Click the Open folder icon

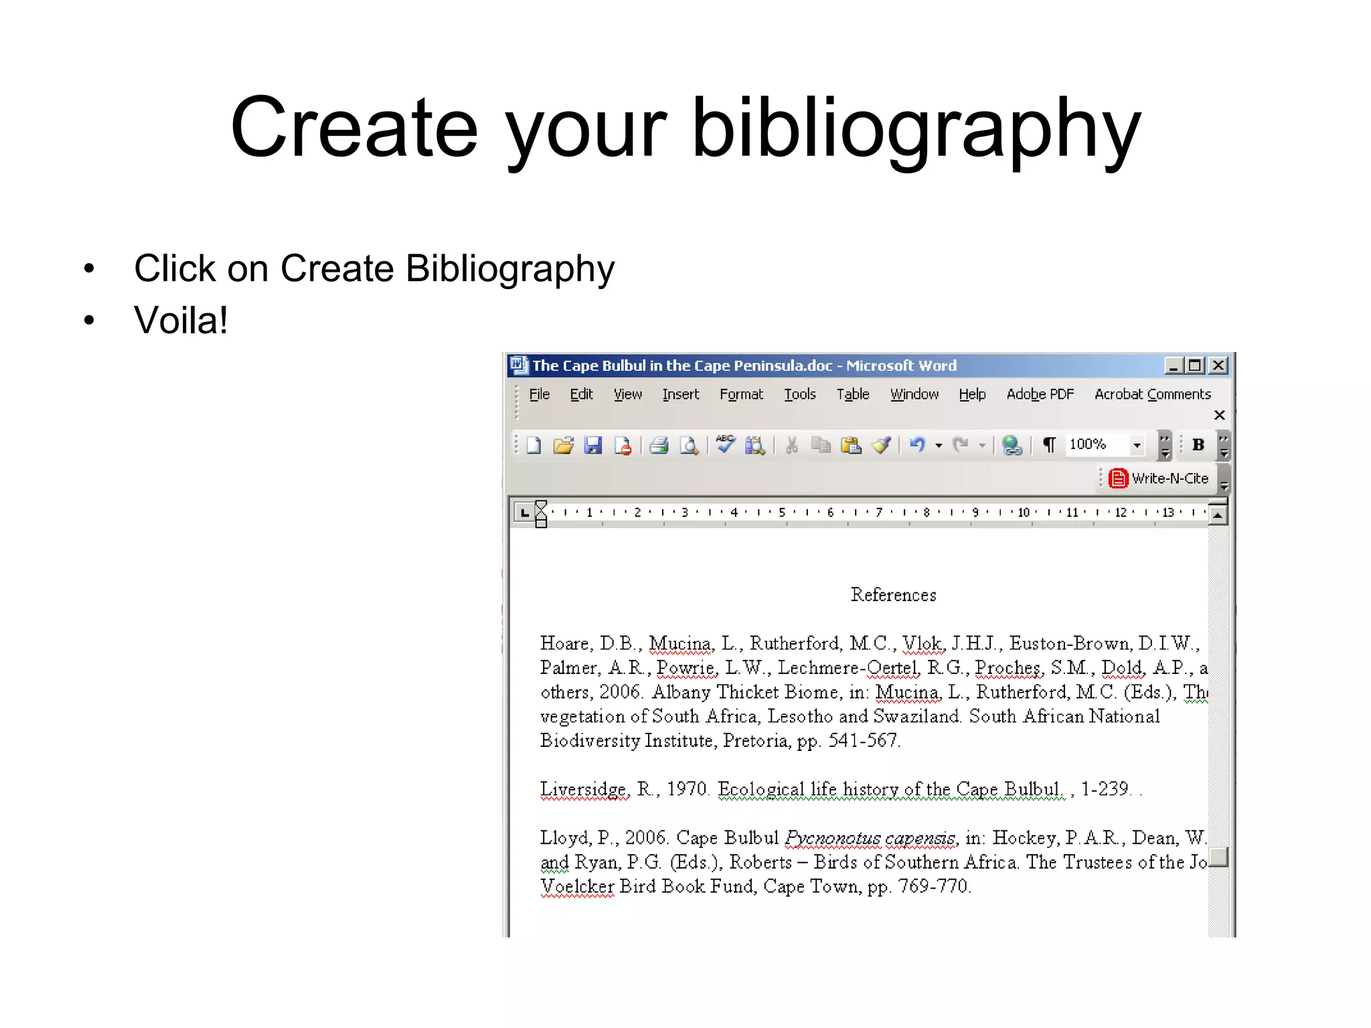click(564, 445)
